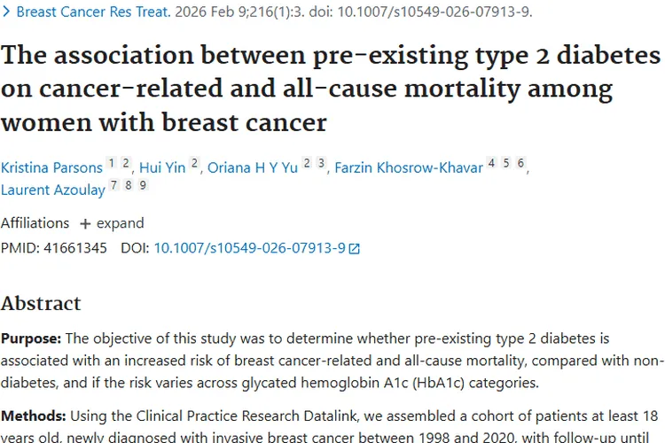Open the DOI 10.1007/s10549-026-07913-9 link
The width and height of the screenshot is (665, 443).
(x=249, y=248)
